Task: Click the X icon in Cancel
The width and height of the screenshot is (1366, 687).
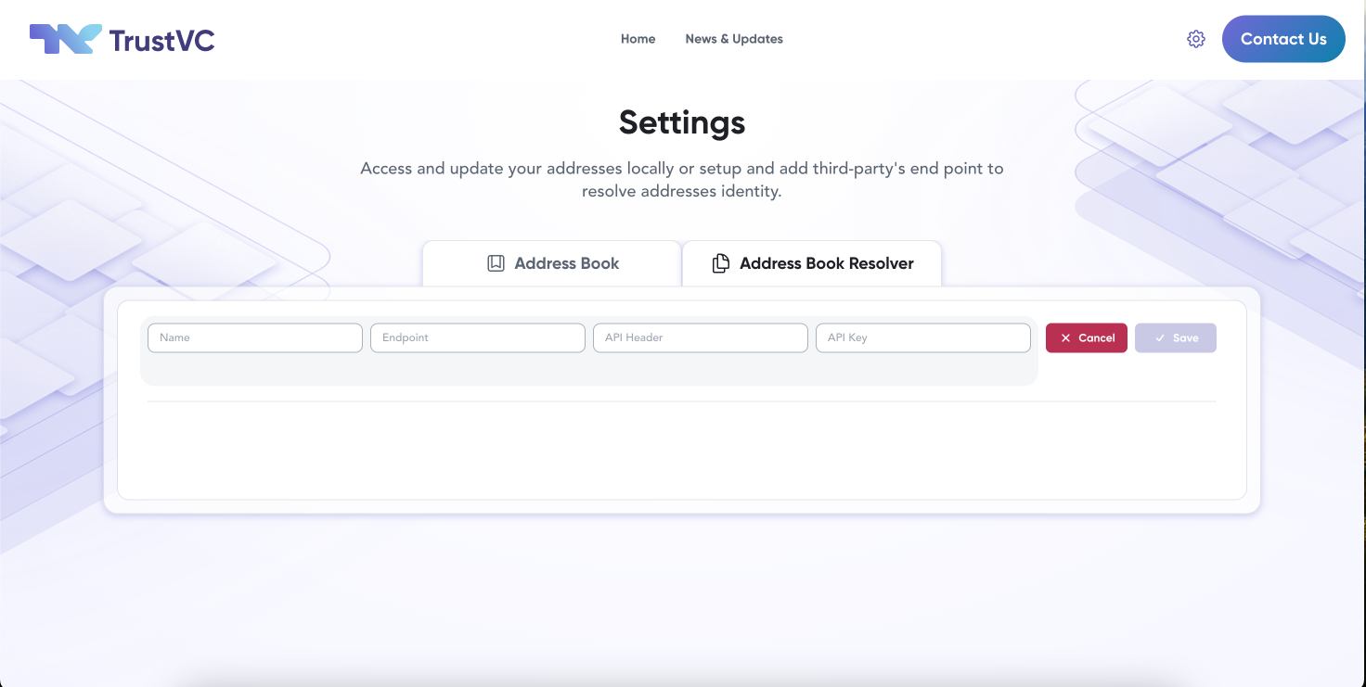Action: pyautogui.click(x=1065, y=338)
